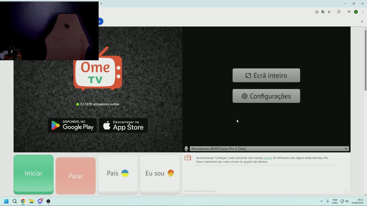
Task: Open the regras rules link
Action: (x=268, y=158)
